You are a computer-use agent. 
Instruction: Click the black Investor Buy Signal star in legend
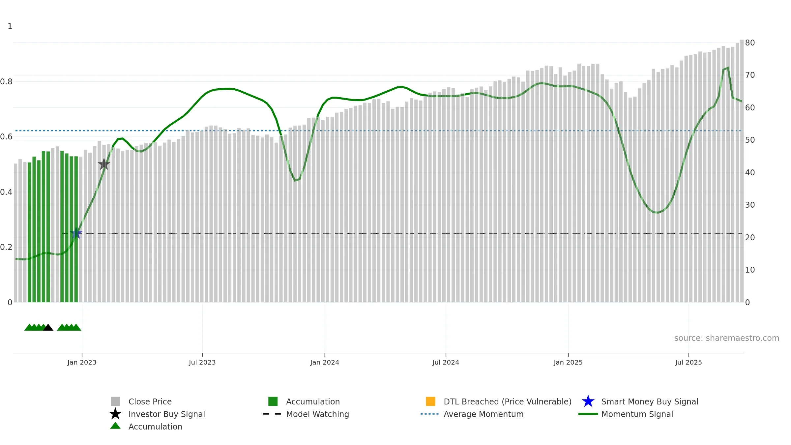point(115,414)
